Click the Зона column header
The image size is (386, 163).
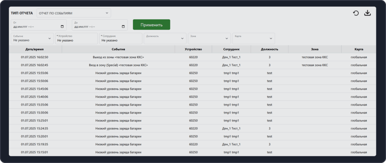point(315,49)
